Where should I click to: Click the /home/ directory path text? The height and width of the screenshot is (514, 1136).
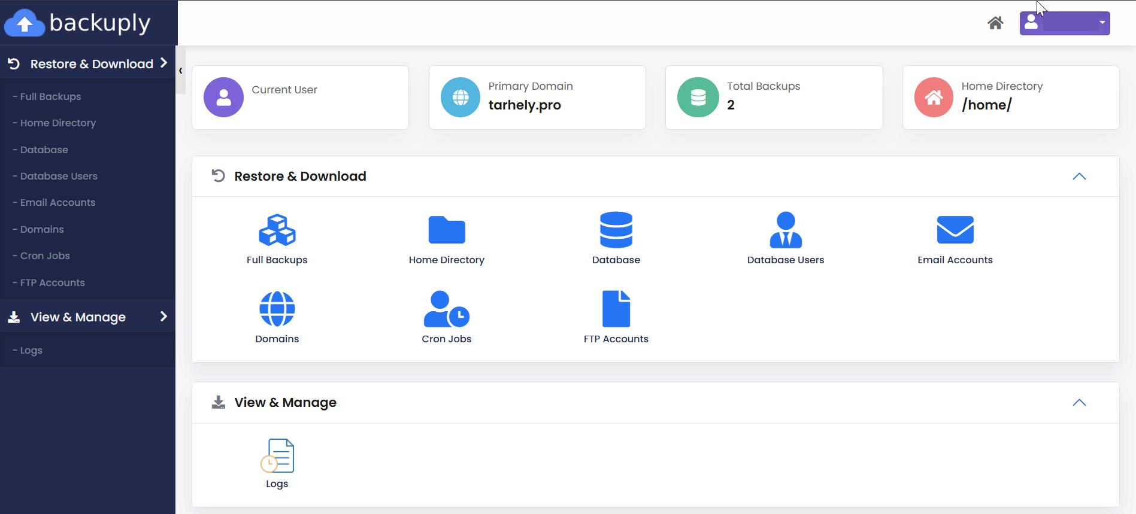(x=987, y=105)
